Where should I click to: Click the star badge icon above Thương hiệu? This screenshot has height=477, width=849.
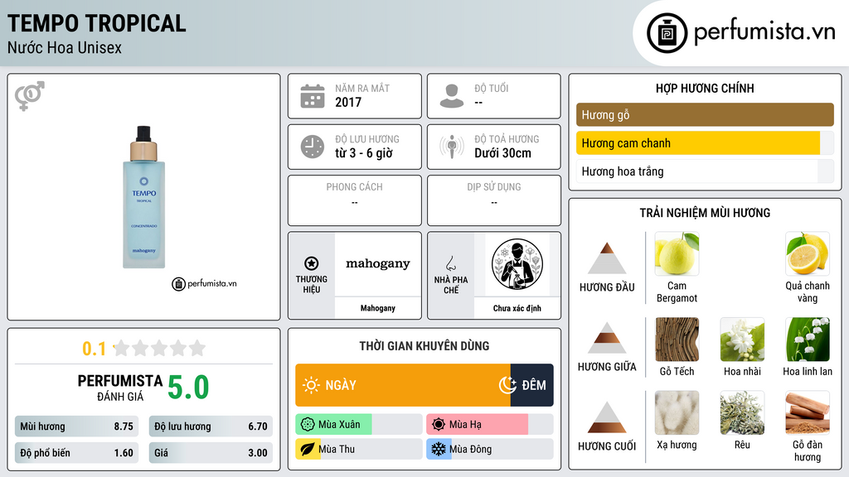pyautogui.click(x=312, y=263)
